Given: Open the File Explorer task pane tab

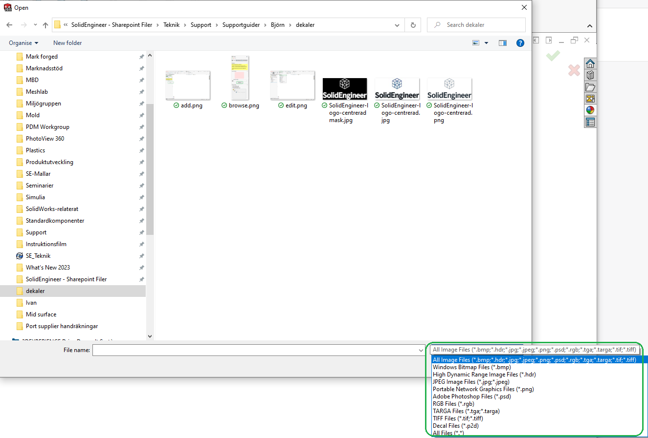Looking at the screenshot, I should (590, 87).
